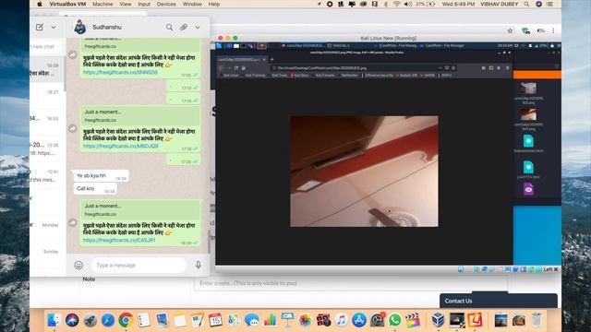Screen dimensions: 591x332
Task: Focus the 'Enter a note' input field
Action: (x=351, y=283)
